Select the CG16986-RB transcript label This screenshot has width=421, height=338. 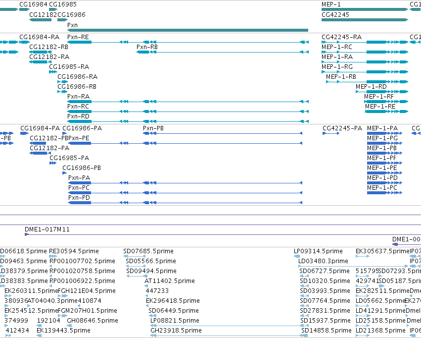(x=77, y=87)
